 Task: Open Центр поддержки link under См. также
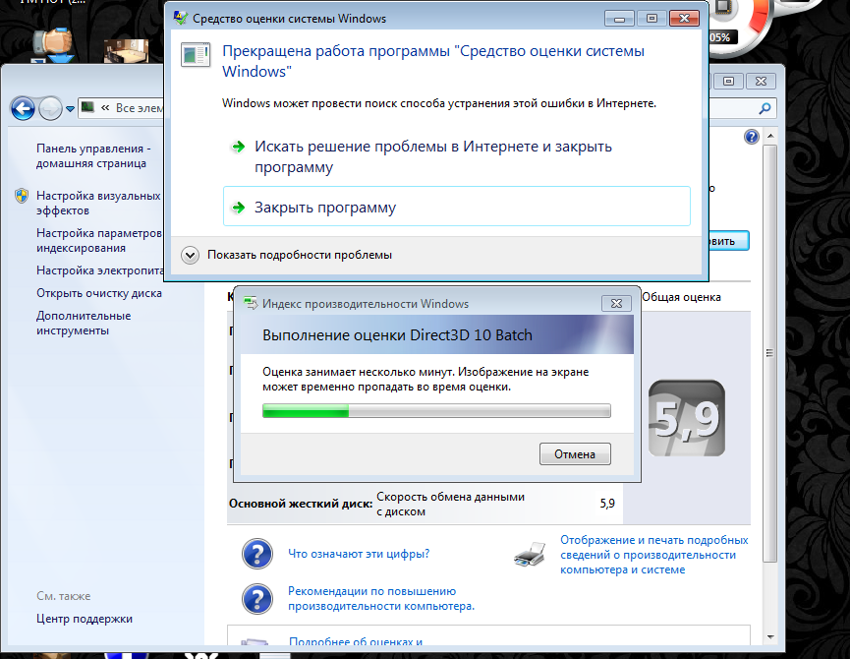(85, 619)
